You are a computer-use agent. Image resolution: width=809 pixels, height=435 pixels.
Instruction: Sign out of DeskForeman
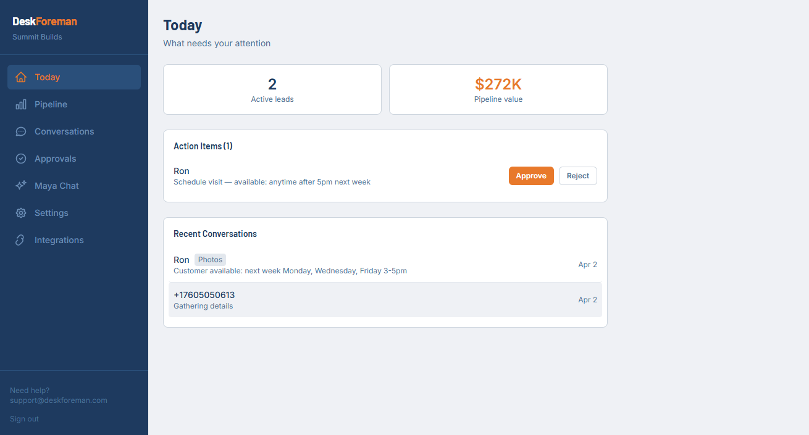coord(24,419)
